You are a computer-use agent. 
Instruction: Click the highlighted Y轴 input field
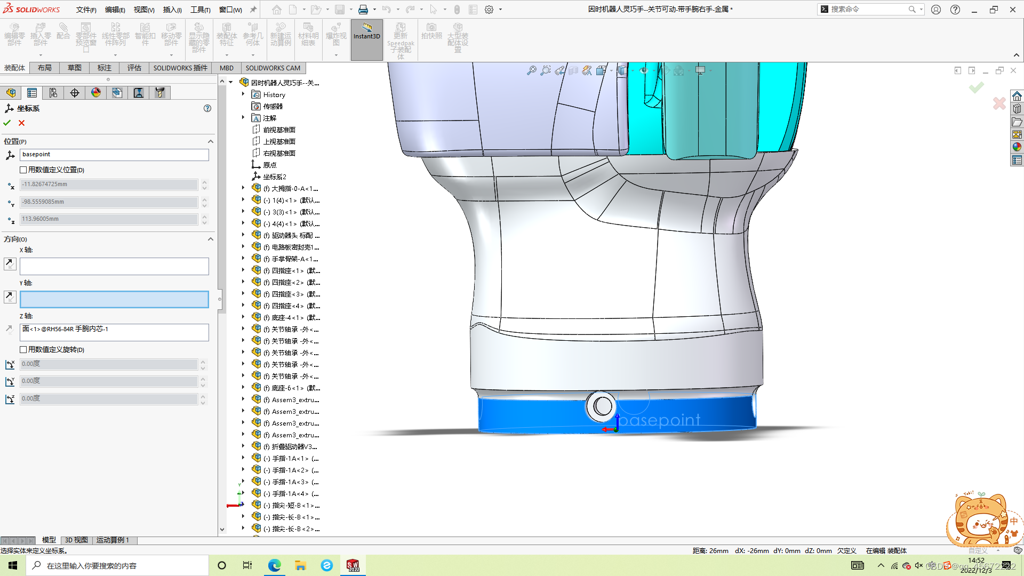click(x=114, y=299)
